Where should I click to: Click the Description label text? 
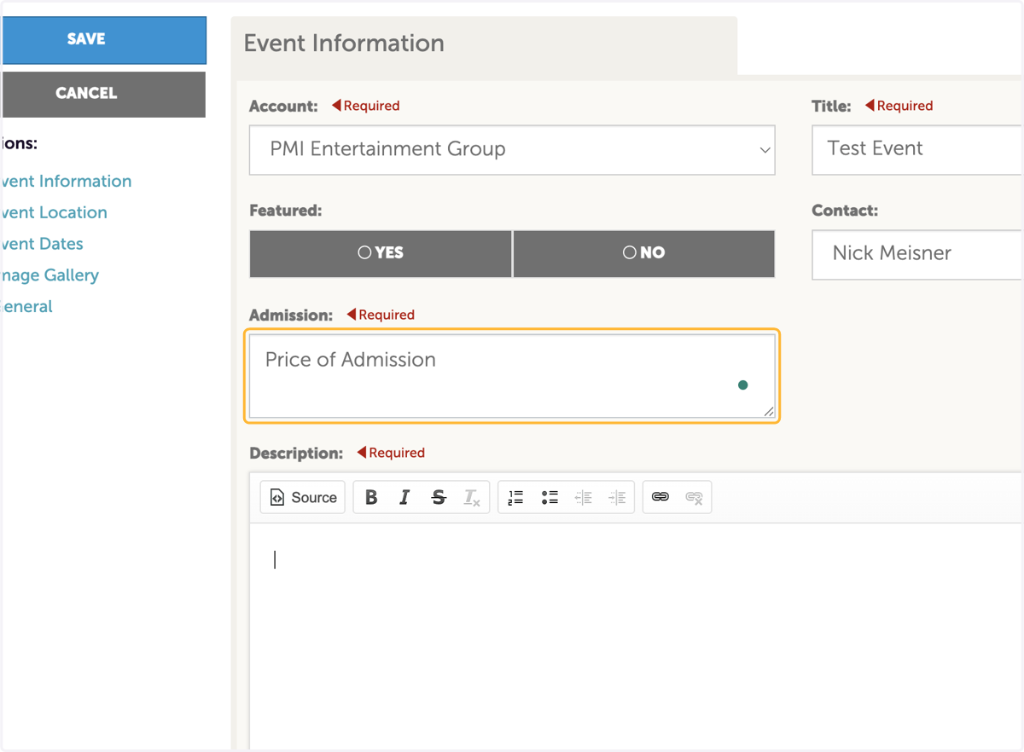pos(296,453)
